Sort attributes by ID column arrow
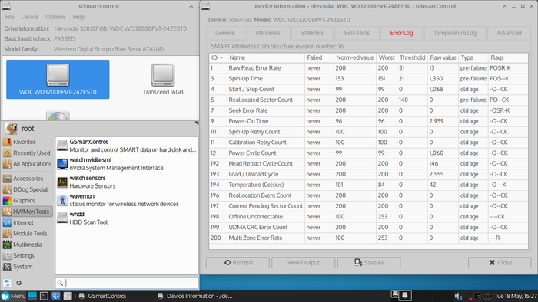The height and width of the screenshot is (302, 538). click(221, 57)
